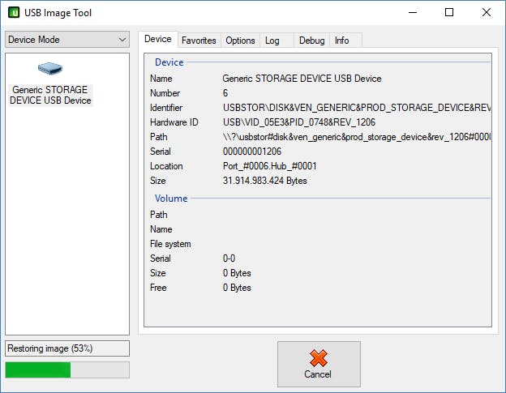Click Size value '31.914.983.424 Bytes'
This screenshot has height=393, width=506.
point(264,181)
